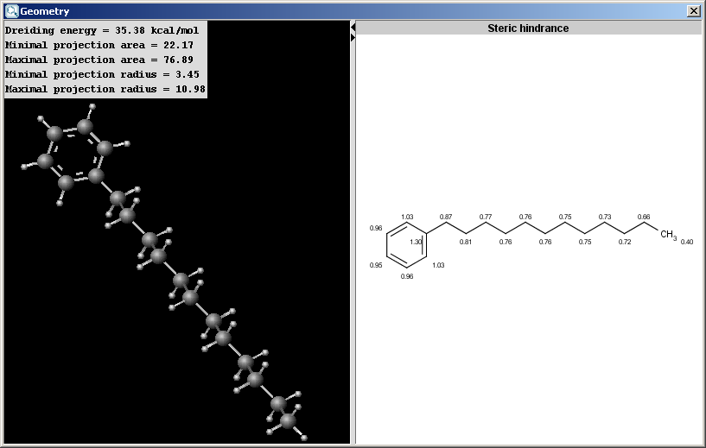Select the Dreiding energy text line
Viewport: 706px width, 448px height.
coord(102,30)
